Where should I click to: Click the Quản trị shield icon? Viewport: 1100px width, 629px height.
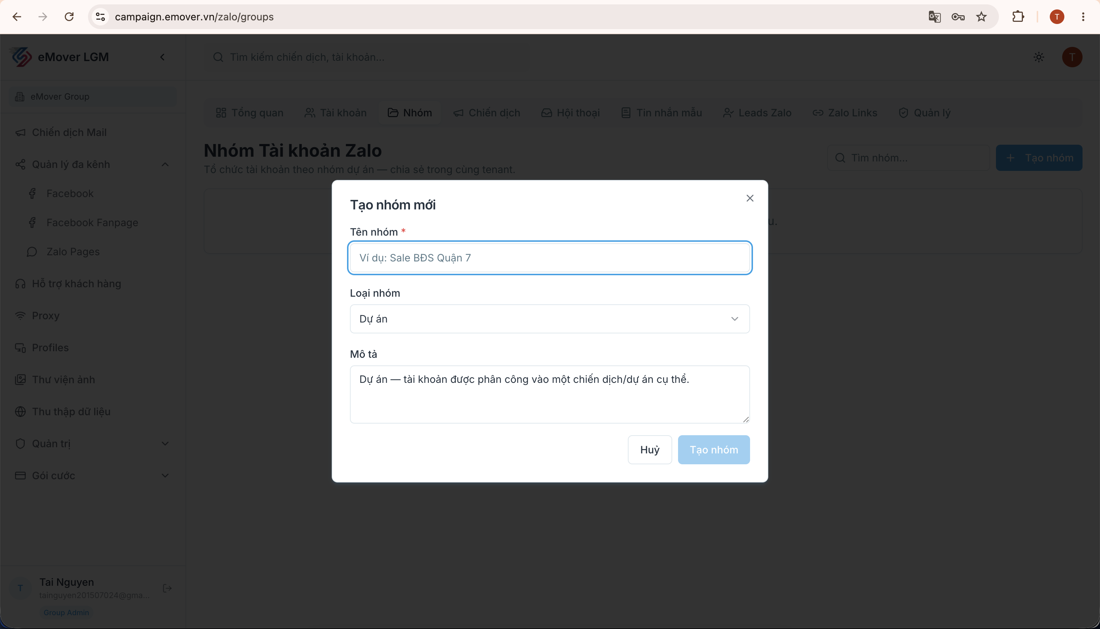(x=20, y=444)
